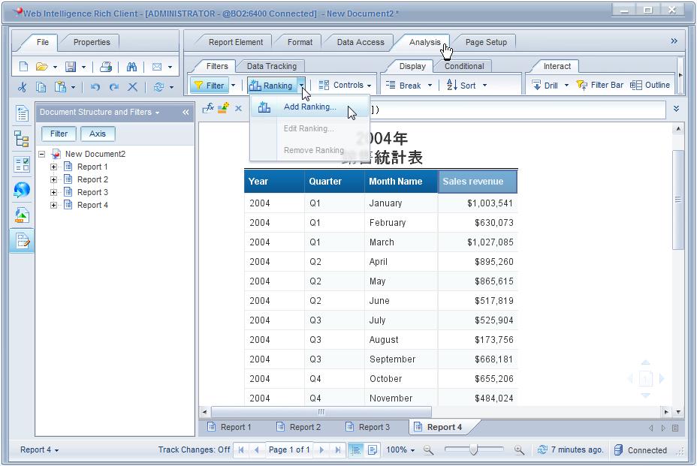Image resolution: width=697 pixels, height=466 pixels.
Task: Delete with the X icon in toolbar
Action: pyautogui.click(x=132, y=86)
